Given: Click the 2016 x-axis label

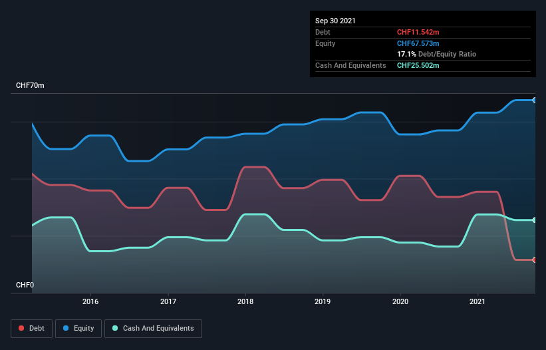Looking at the screenshot, I should click(90, 301).
